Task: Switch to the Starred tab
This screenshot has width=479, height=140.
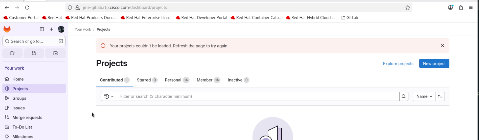Action: 147,80
